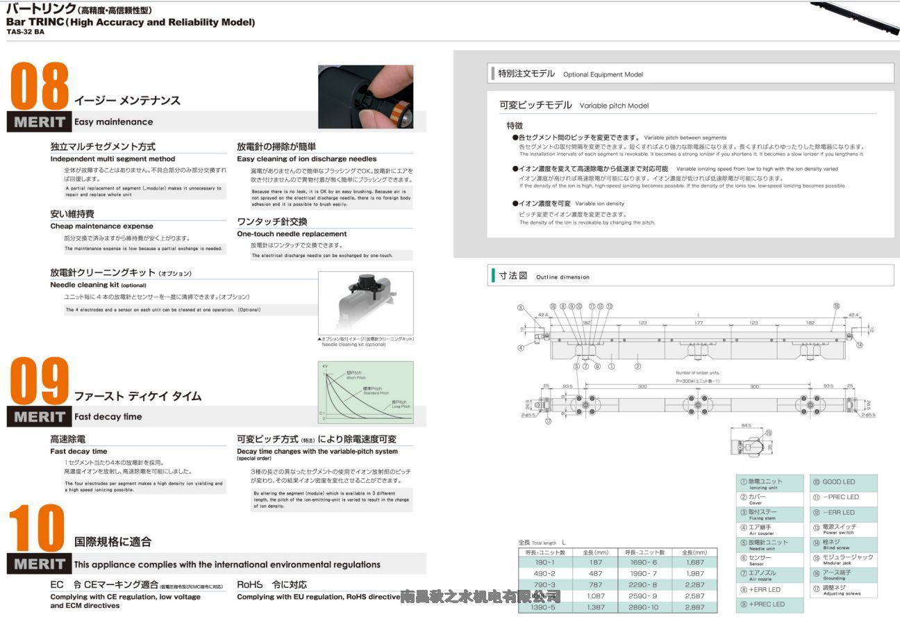Click the Power switch legend entry

pyautogui.click(x=843, y=529)
